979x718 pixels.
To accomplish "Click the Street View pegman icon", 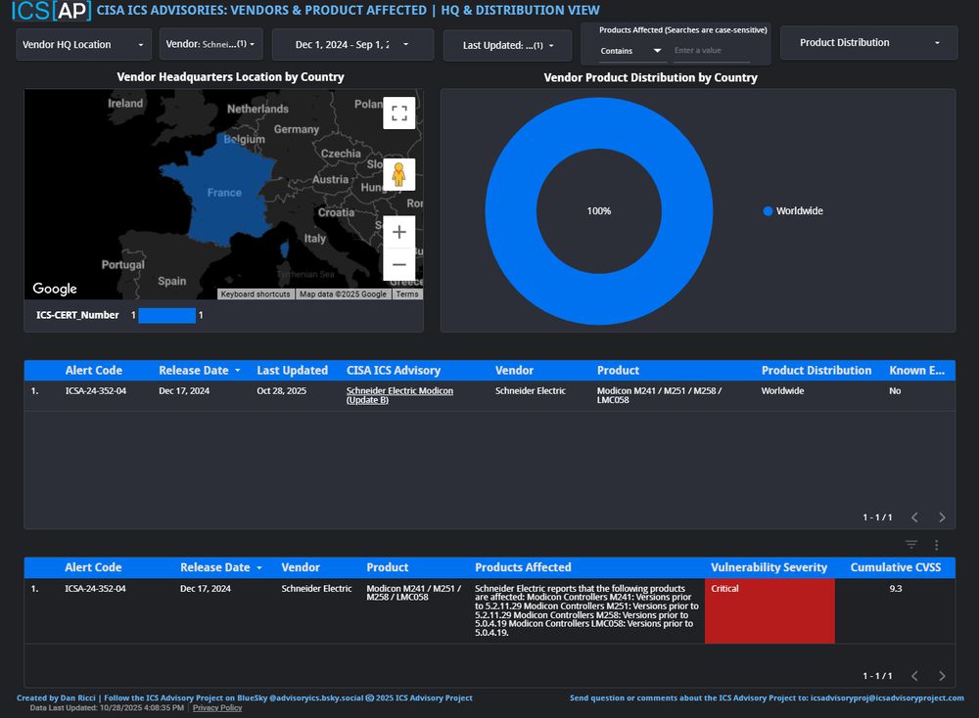I will (399, 174).
